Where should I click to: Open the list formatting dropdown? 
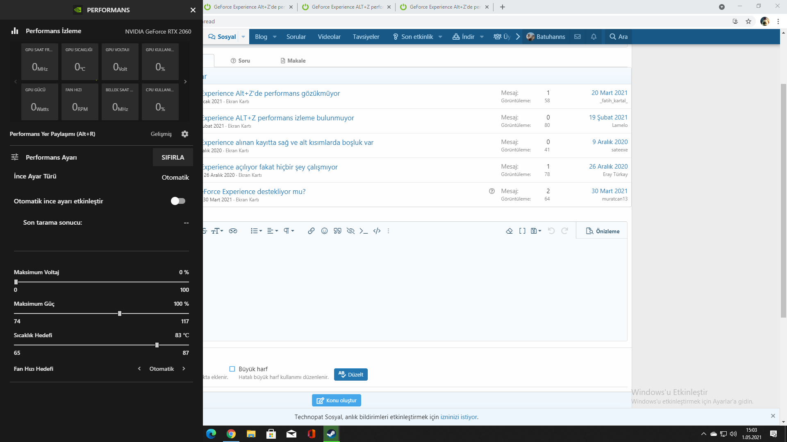pos(256,231)
